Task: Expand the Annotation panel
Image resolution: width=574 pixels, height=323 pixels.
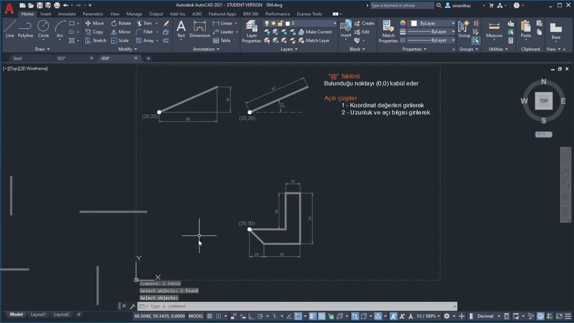Action: click(206, 49)
